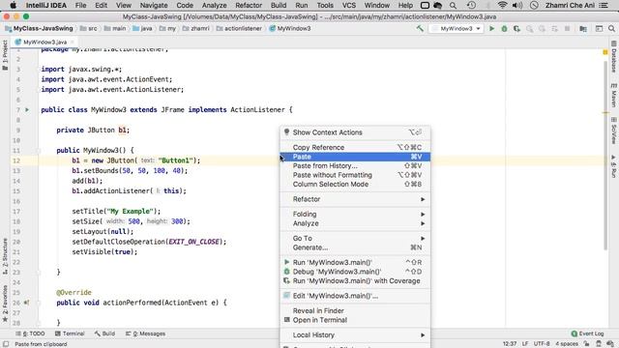Open the Navigate menu in menu bar
Screen dimensions: 619x348
(x=154, y=6)
